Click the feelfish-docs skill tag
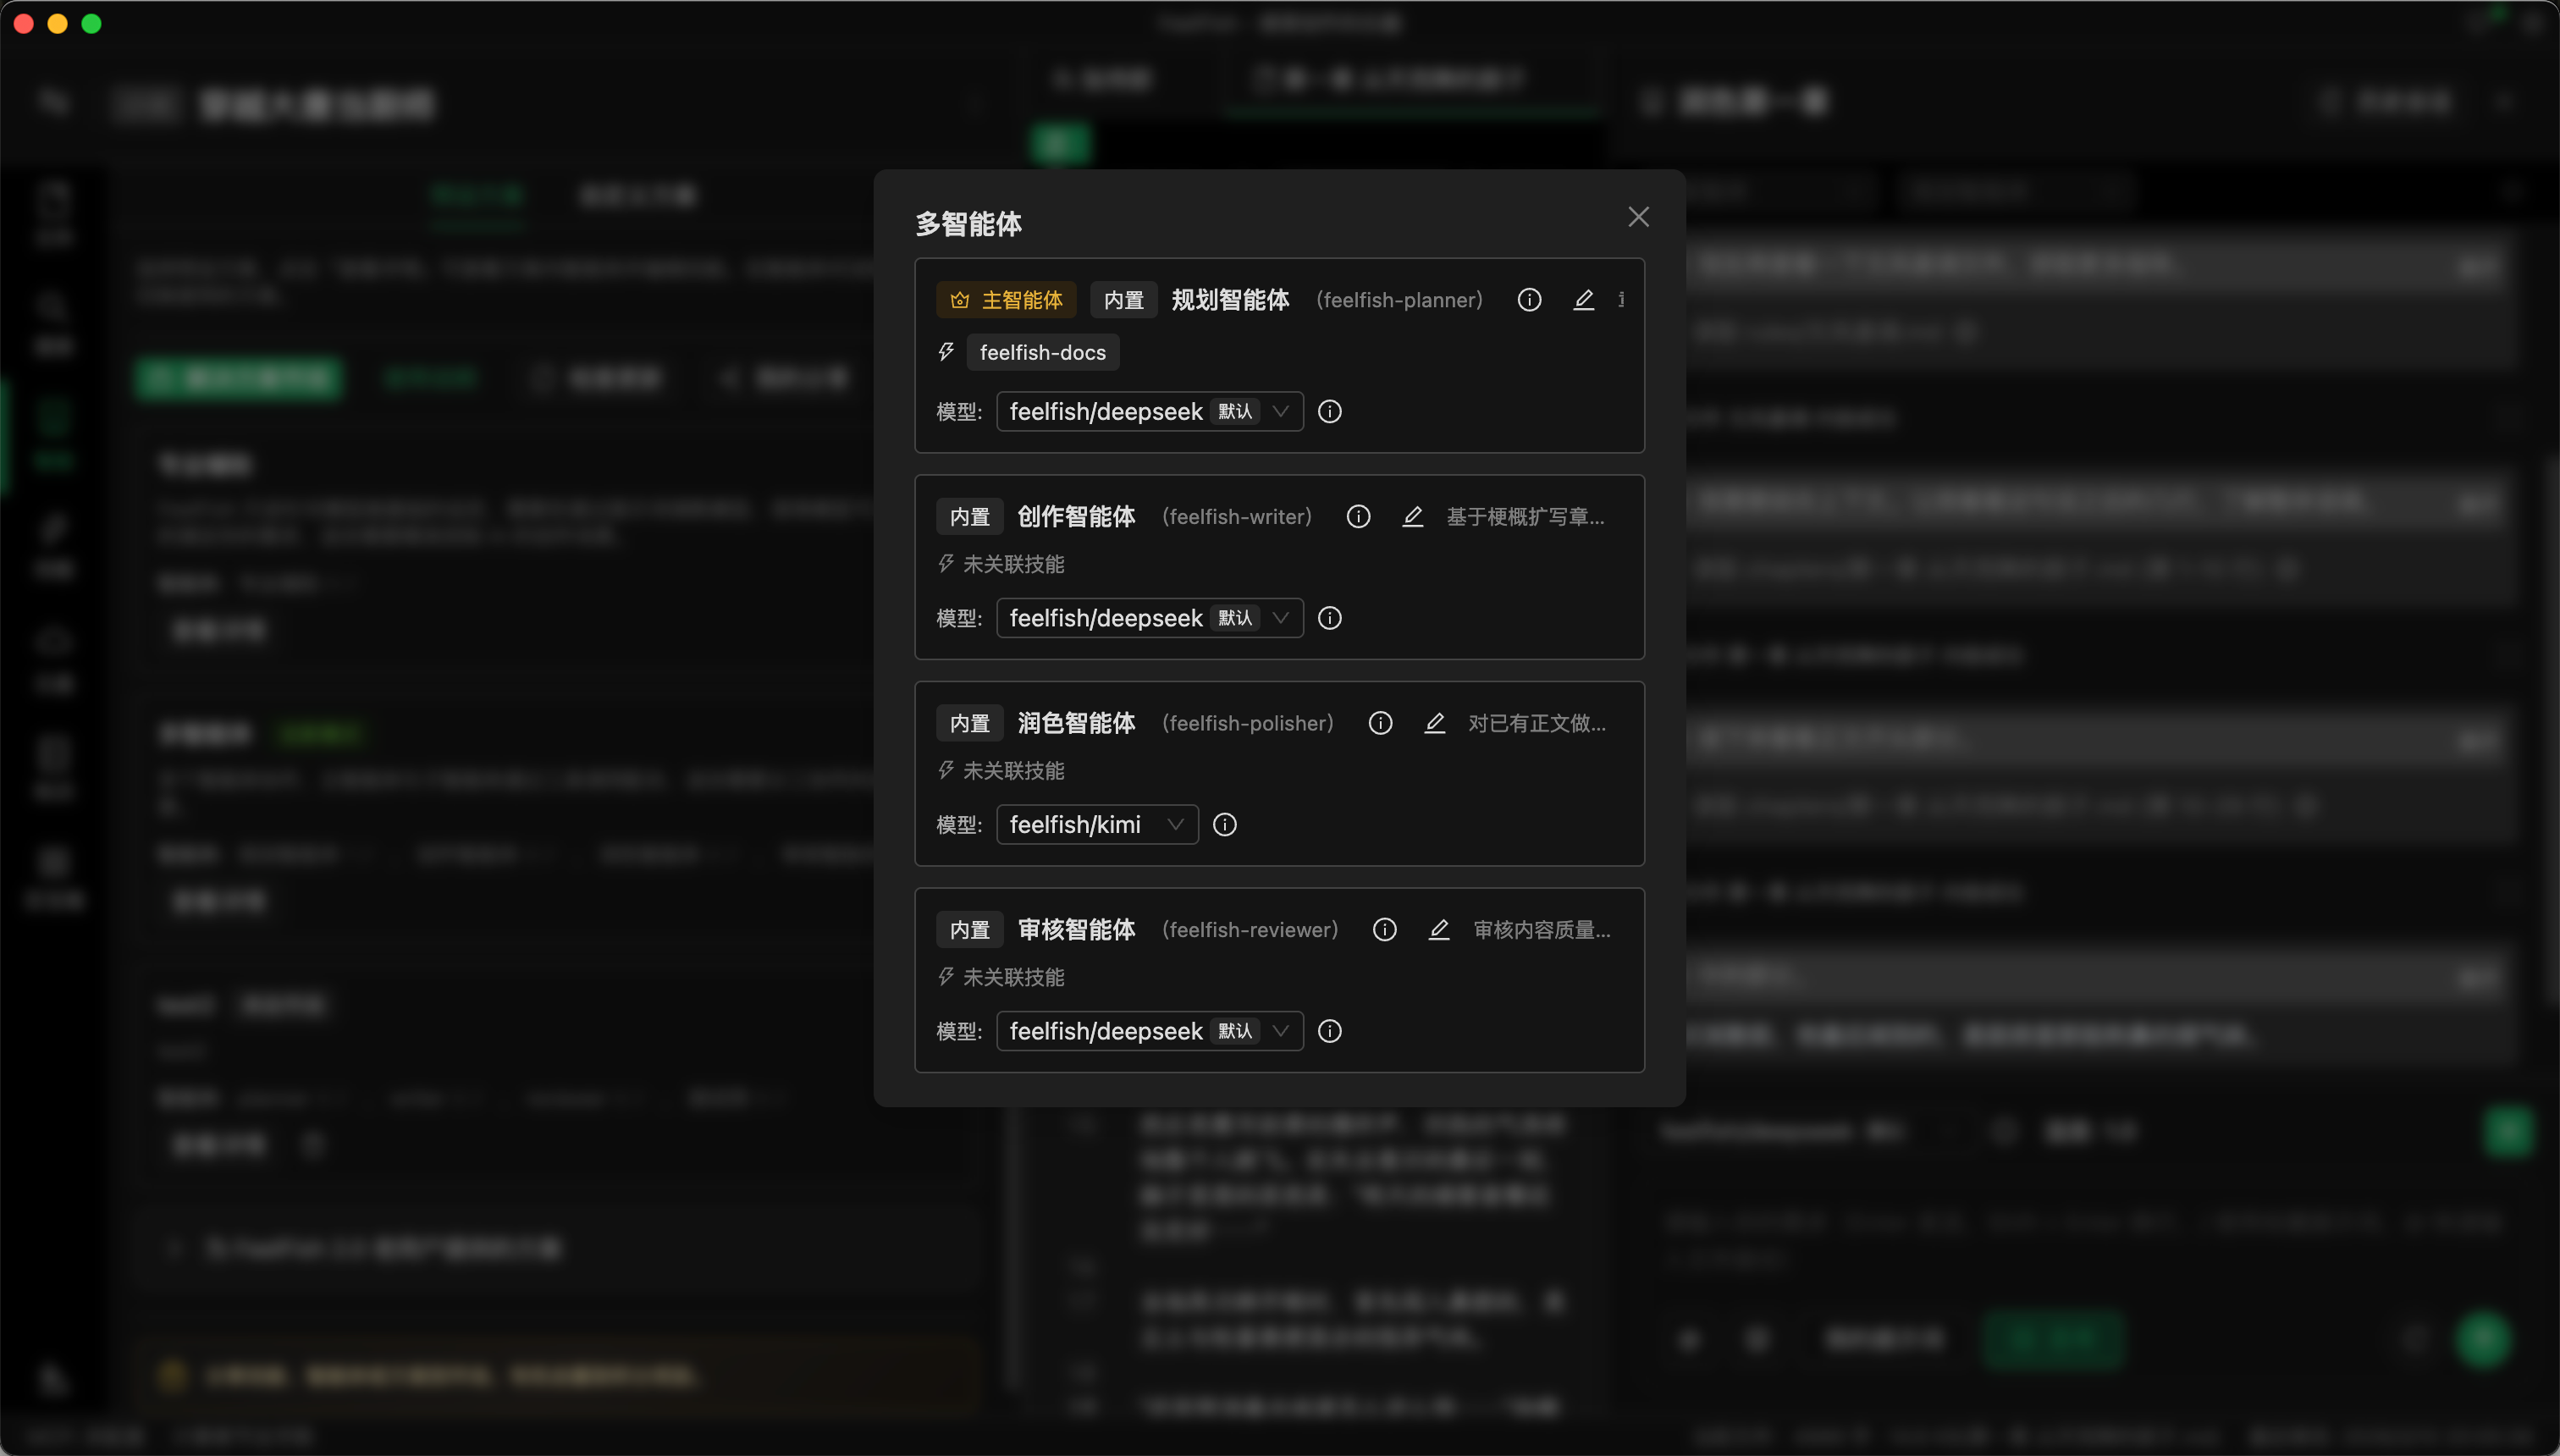The width and height of the screenshot is (2560, 1456). [1042, 353]
